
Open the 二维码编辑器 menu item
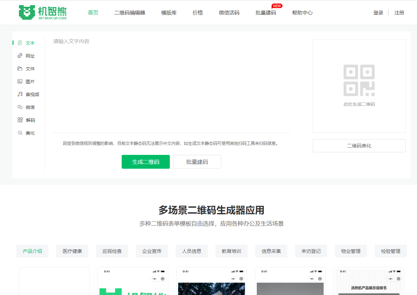tap(130, 13)
